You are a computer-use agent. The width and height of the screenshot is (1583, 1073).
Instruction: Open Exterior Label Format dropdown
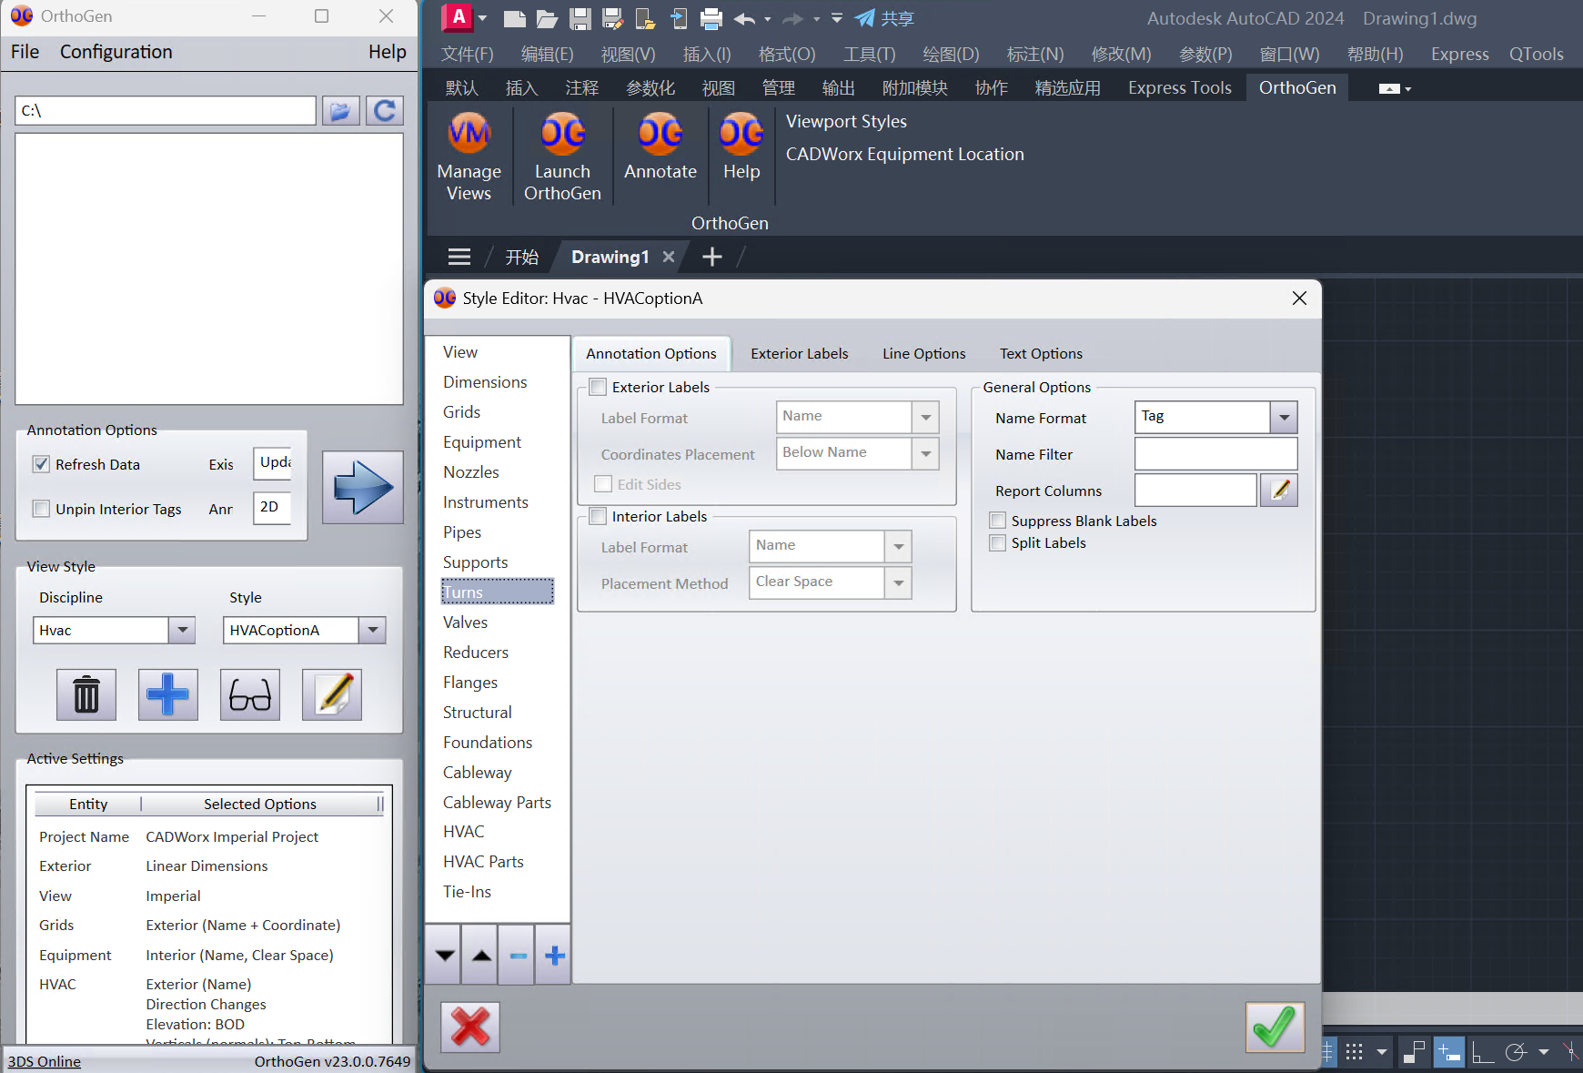925,417
